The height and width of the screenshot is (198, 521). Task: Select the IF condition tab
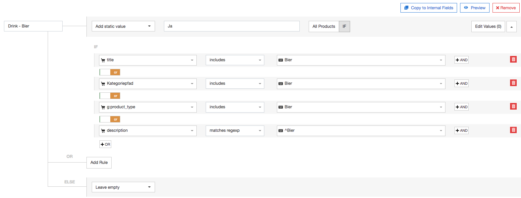344,26
